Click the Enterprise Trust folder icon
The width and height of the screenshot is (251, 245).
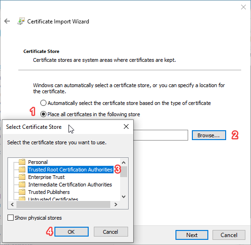[22, 177]
